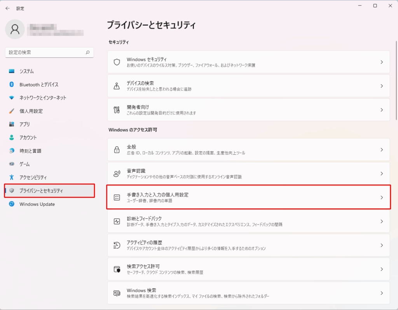Open the Windows セキュリティ setting
The height and width of the screenshot is (310, 398).
click(248, 62)
